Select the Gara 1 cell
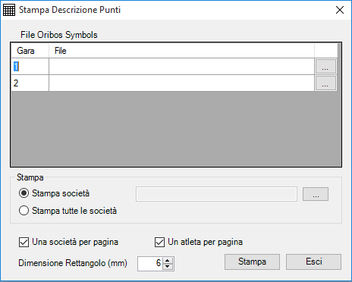Screen dimensions: 352x282 pyautogui.click(x=30, y=67)
